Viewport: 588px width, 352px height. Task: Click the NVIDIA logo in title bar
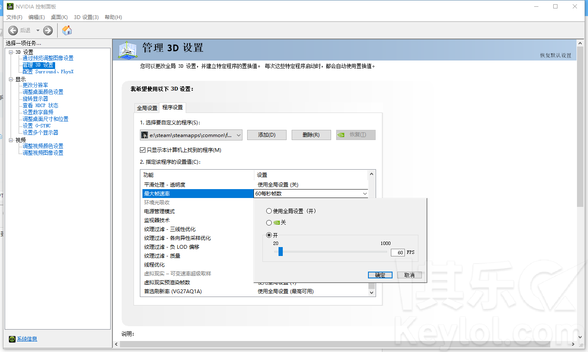(9, 6)
